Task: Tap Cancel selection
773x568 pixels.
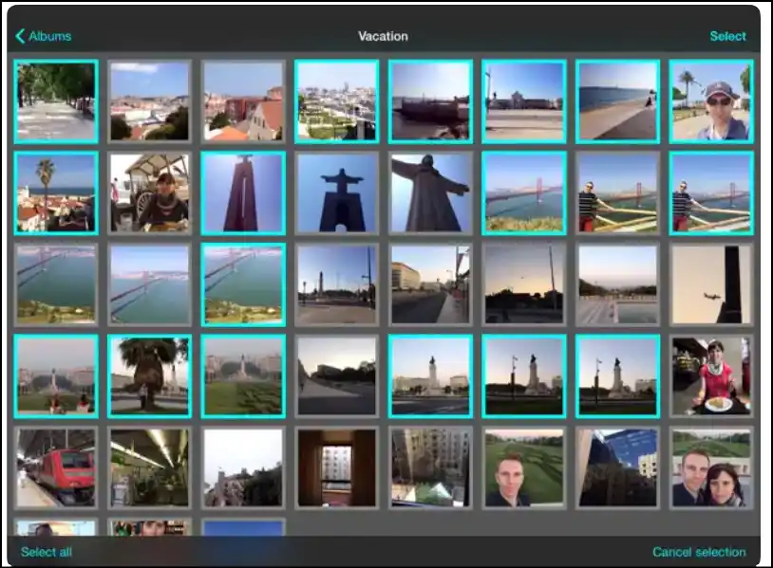Action: point(699,552)
